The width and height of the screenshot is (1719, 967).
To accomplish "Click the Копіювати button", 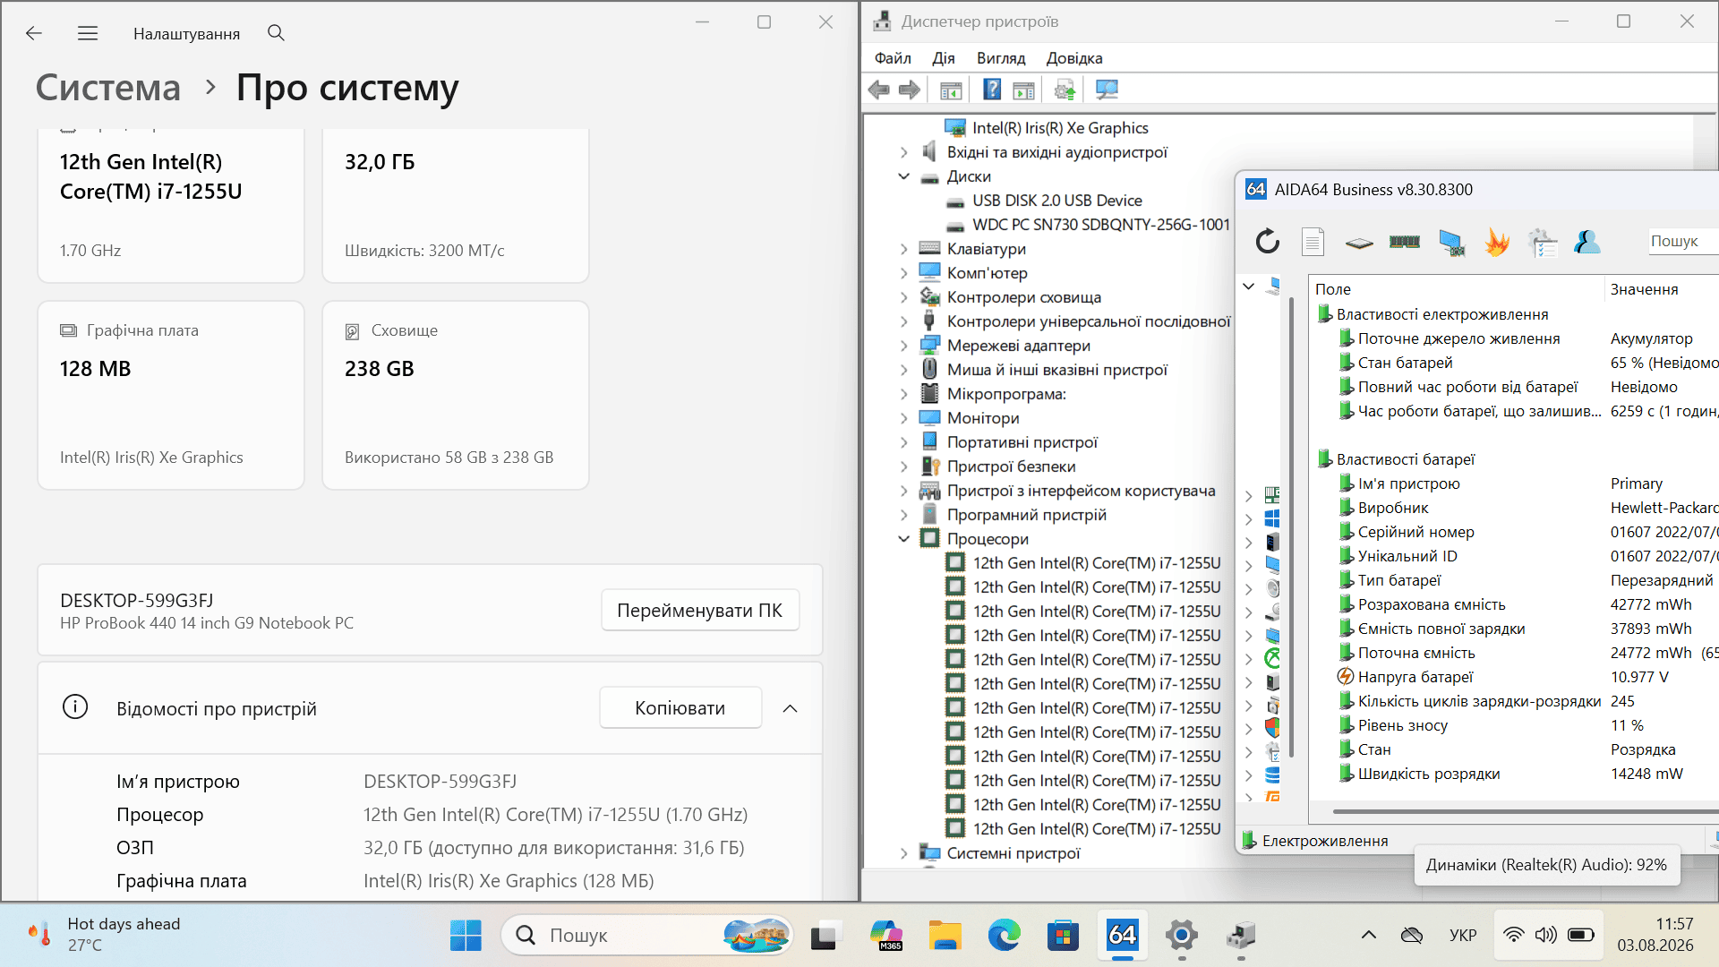I will 680,707.
